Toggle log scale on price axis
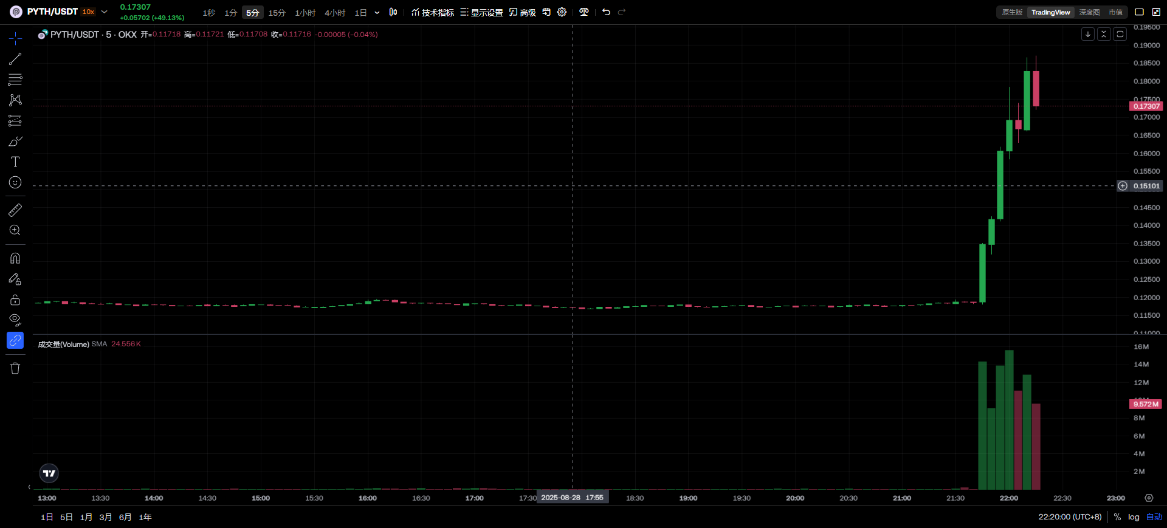Screen dimensions: 1167x528 point(1134,517)
